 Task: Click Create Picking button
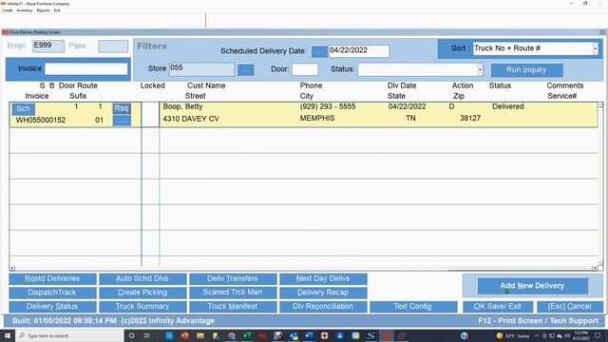142,293
